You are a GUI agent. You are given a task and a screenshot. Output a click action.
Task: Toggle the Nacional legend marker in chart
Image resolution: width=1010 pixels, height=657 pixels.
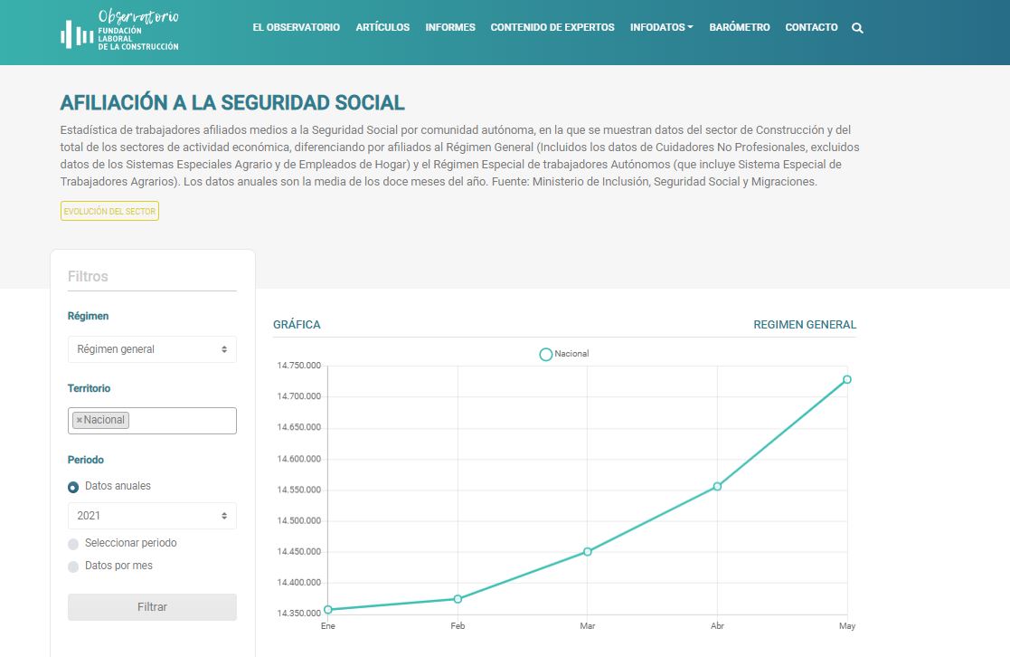545,354
